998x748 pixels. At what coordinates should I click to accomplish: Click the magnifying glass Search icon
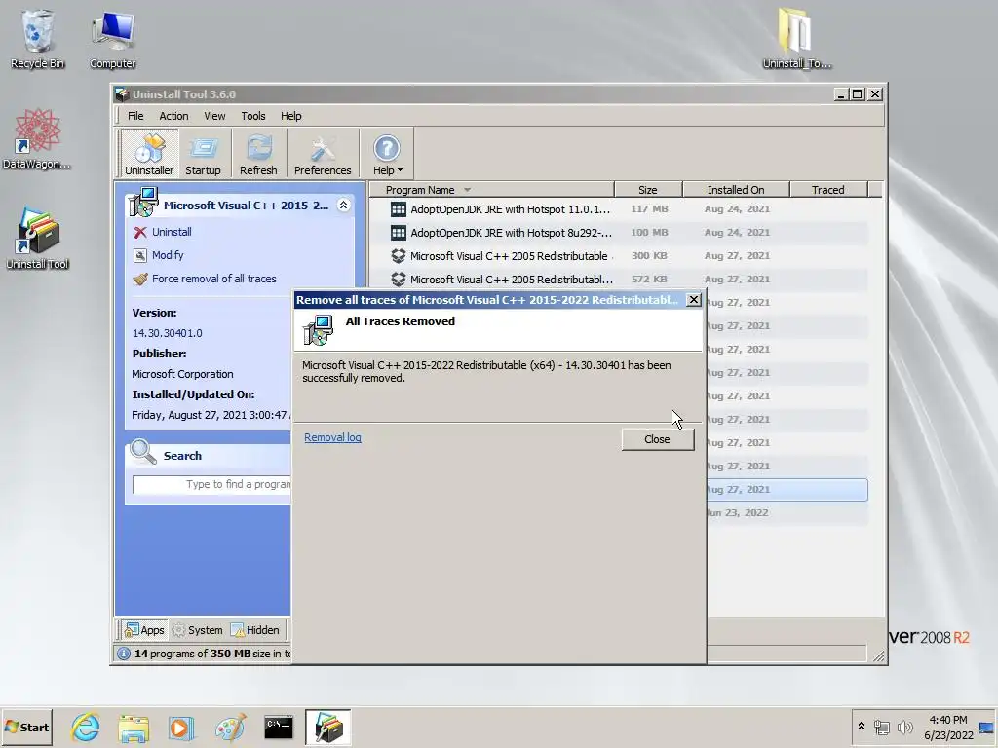(142, 452)
